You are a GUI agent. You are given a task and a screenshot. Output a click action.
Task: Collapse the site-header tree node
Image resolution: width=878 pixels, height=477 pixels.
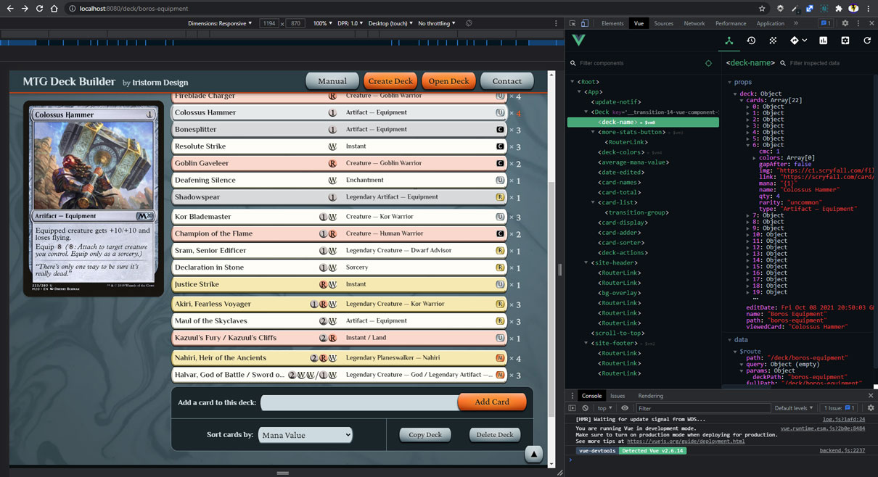pyautogui.click(x=586, y=262)
